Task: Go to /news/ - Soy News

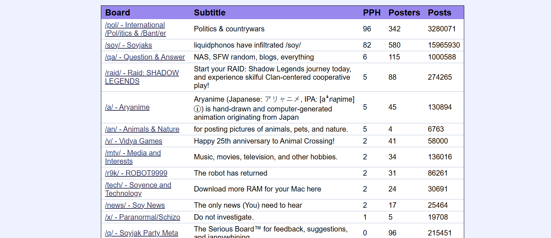Action: pyautogui.click(x=135, y=206)
